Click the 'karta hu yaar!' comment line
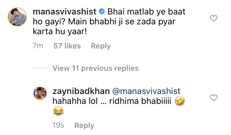Viewport: 231px width, 135px height. pyautogui.click(x=60, y=31)
